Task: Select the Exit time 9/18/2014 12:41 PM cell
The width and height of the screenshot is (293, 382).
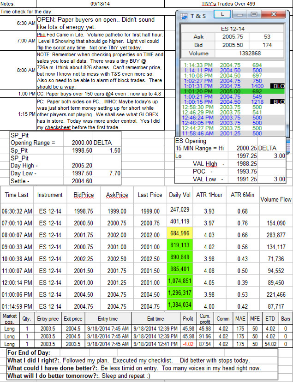Action: 155,344
